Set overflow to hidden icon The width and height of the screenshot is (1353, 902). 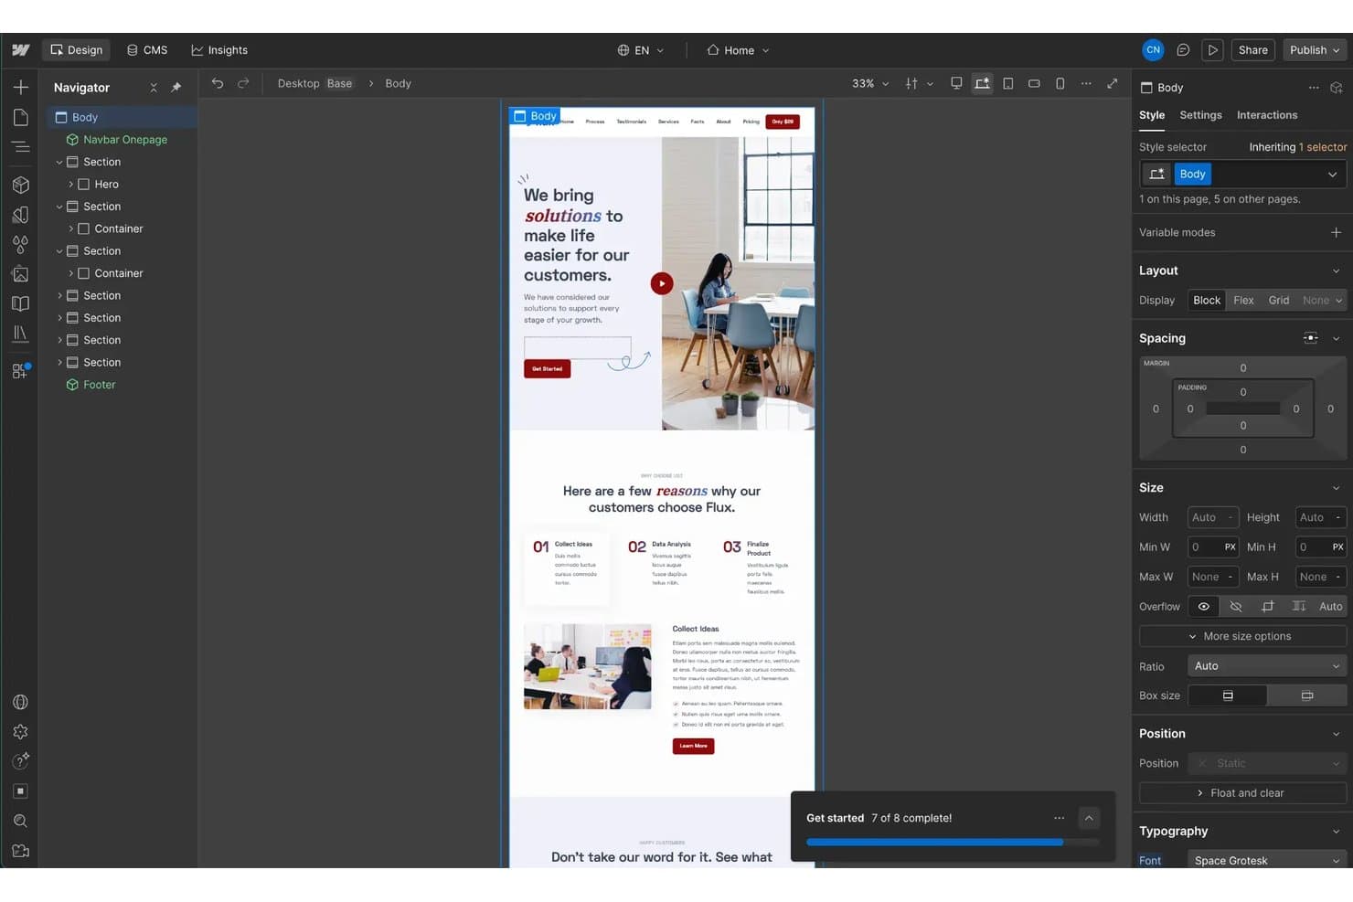pyautogui.click(x=1236, y=607)
